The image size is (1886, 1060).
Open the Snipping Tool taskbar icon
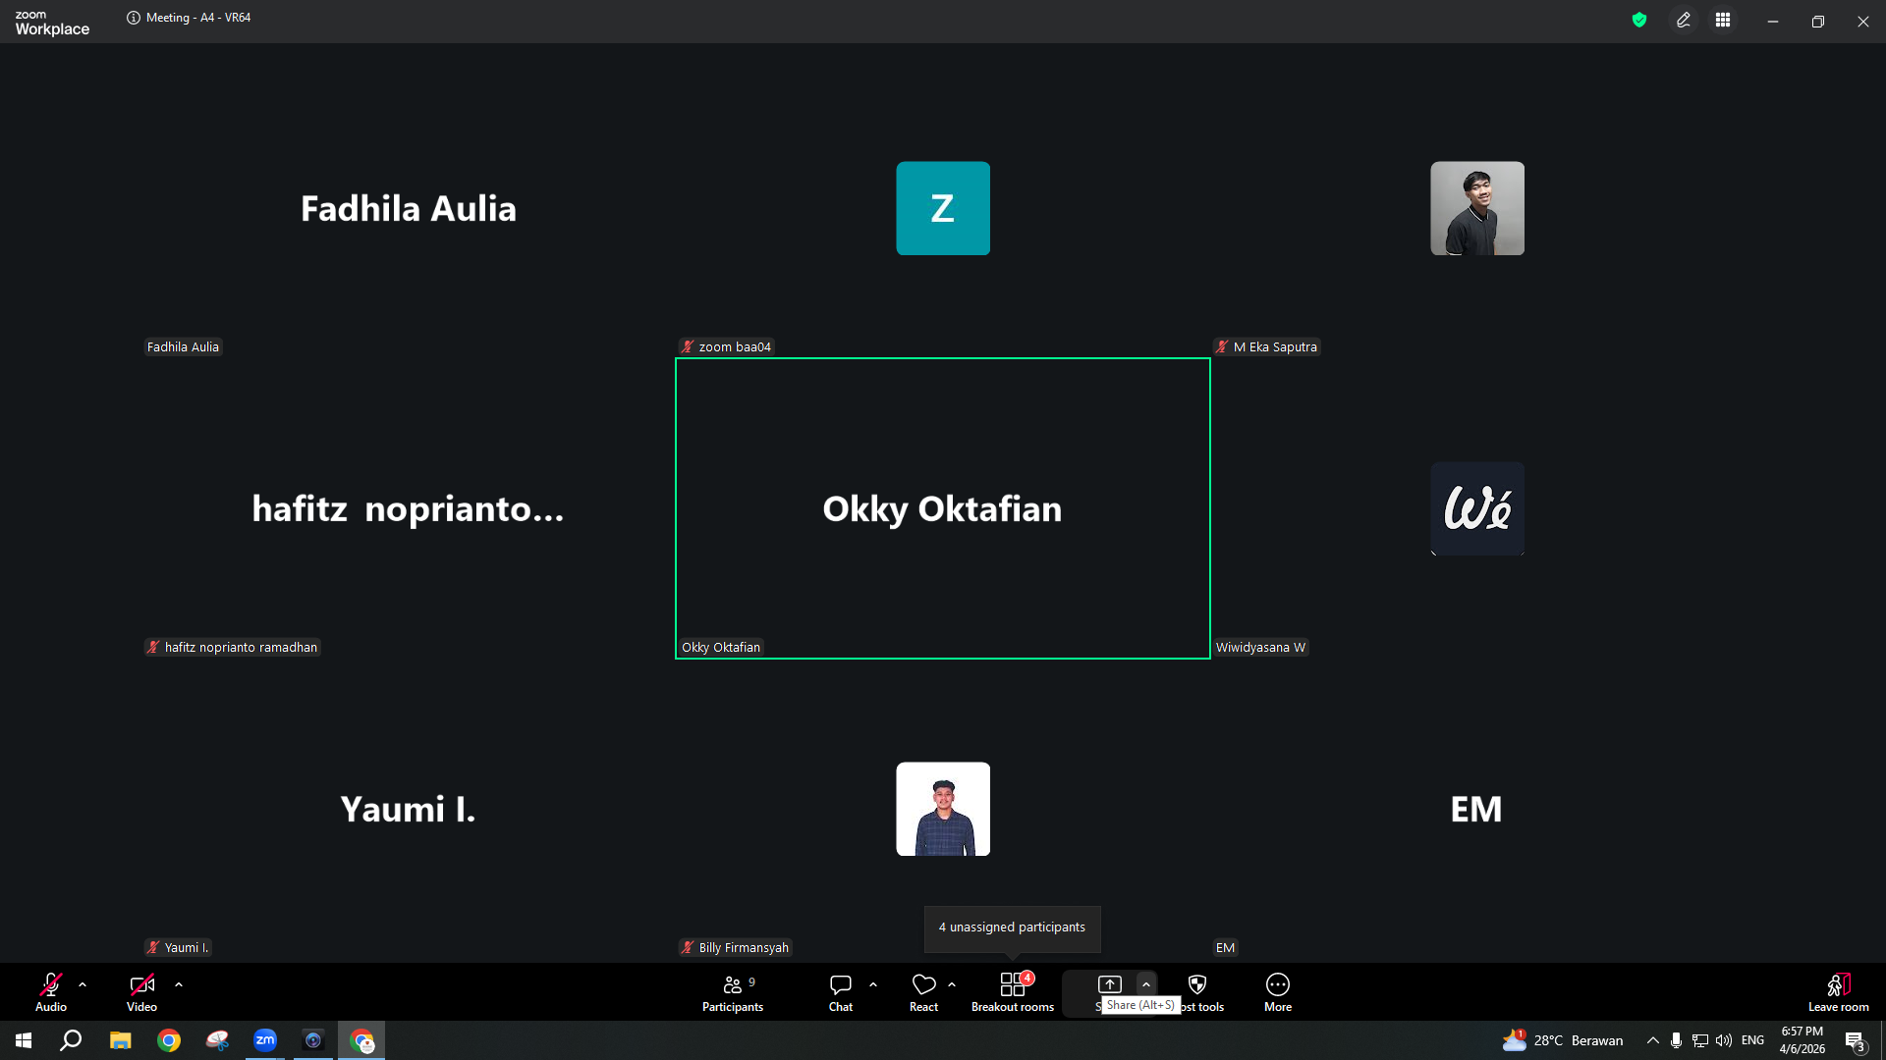217,1040
